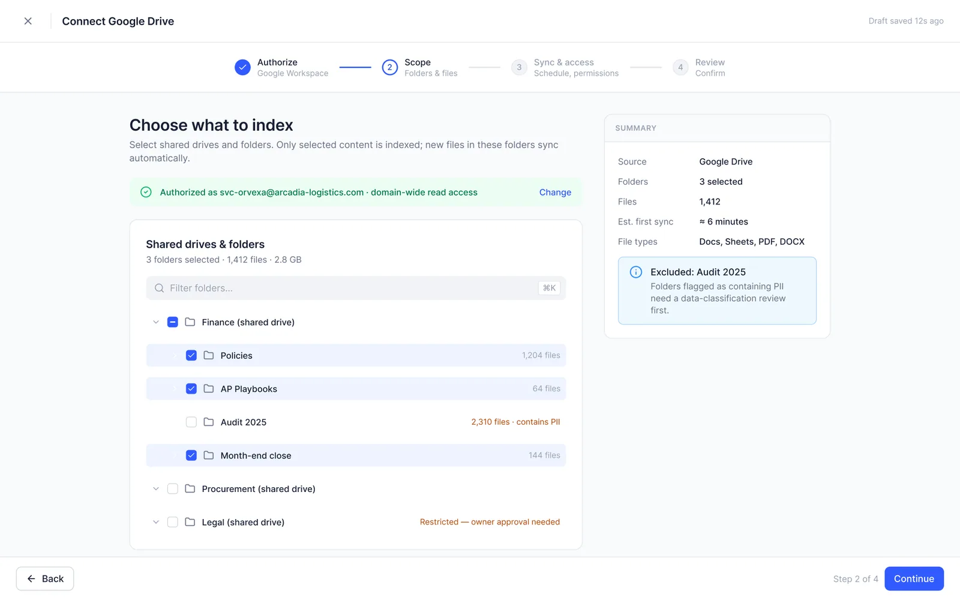
Task: Click the Procurement shared drive folder icon
Action: (x=190, y=489)
